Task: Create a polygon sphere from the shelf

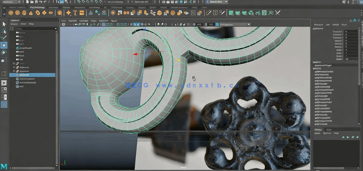Action: pos(11,13)
